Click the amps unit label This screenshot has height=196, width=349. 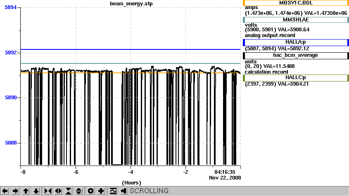[x=251, y=7]
